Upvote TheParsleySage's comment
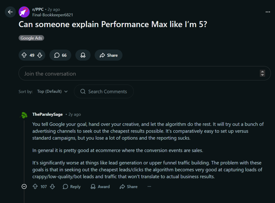Viewport: 275px width, 203px height. [x=35, y=187]
